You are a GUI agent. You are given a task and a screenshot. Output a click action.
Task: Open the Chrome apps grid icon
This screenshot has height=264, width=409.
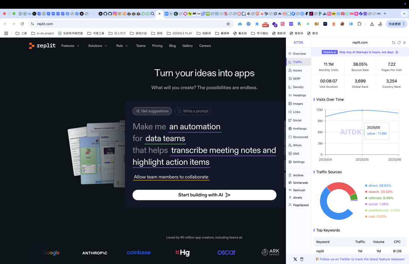pos(6,33)
